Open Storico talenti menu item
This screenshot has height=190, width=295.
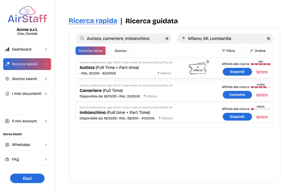click(x=27, y=79)
